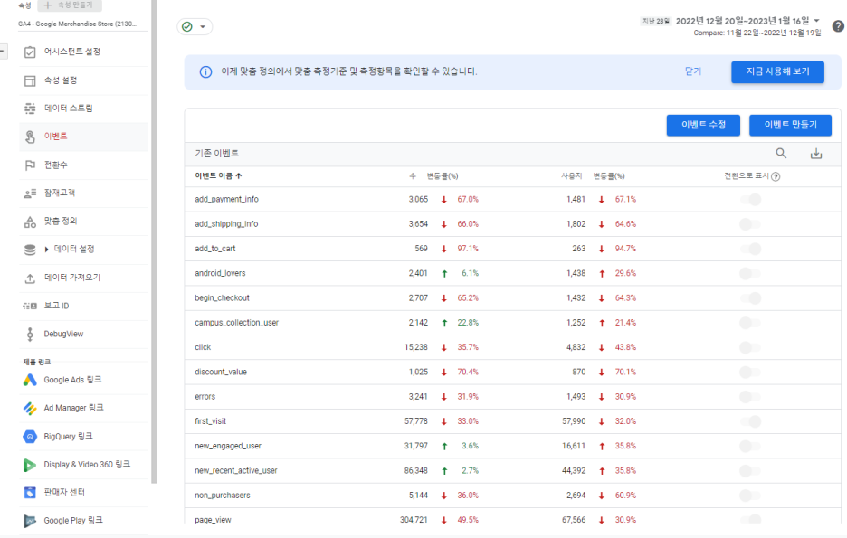Toggle conversion for non_purchasers

point(750,496)
